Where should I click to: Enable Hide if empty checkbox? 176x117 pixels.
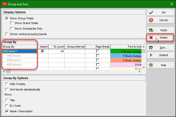pos(7,84)
